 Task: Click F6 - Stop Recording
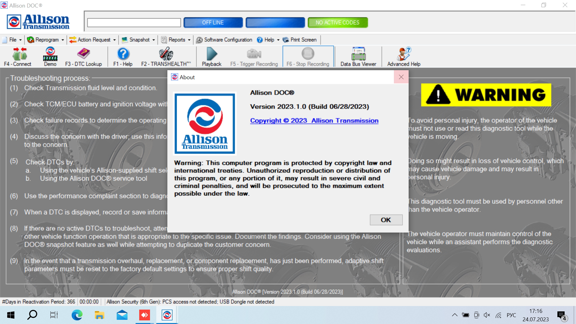(308, 56)
